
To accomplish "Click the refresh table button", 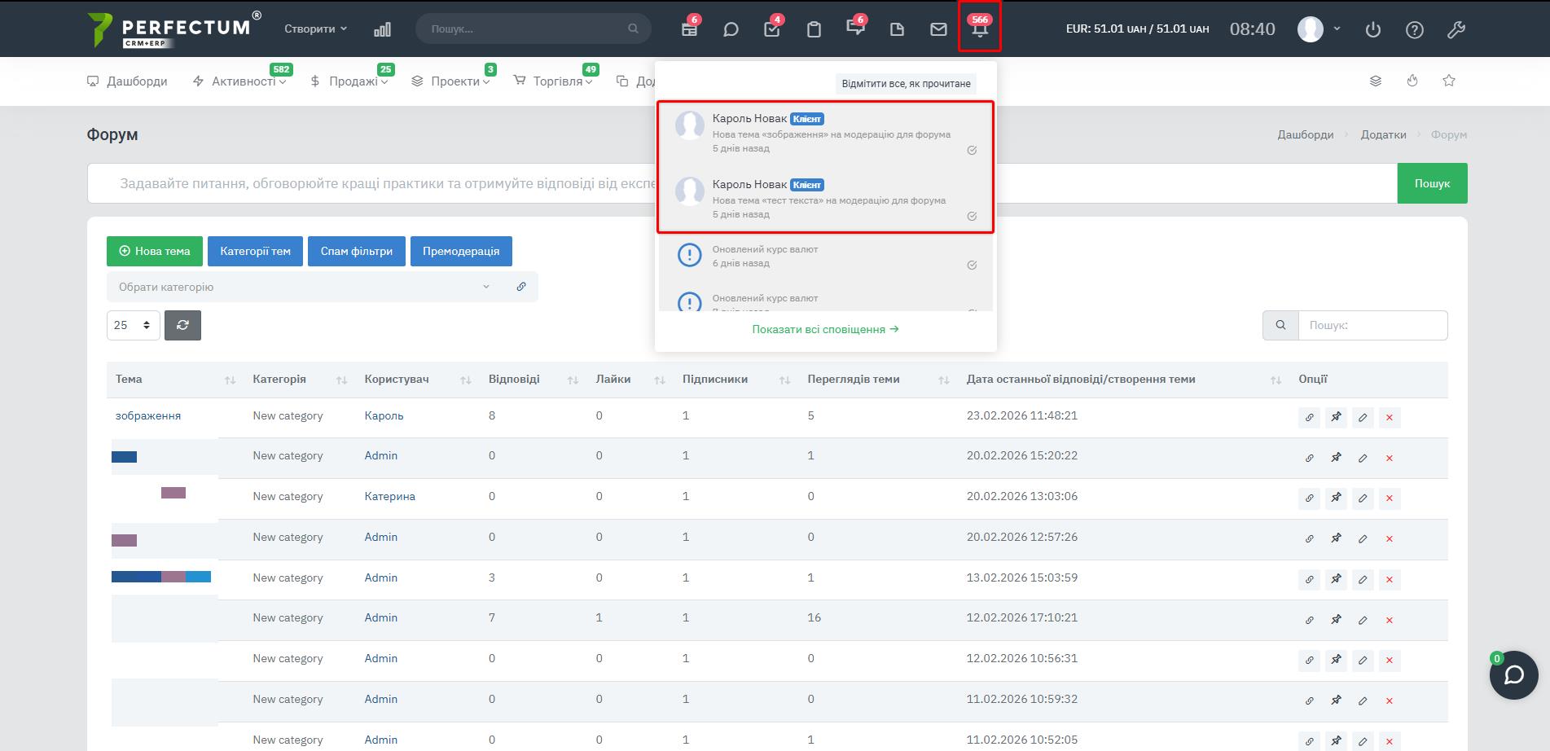I will (182, 325).
